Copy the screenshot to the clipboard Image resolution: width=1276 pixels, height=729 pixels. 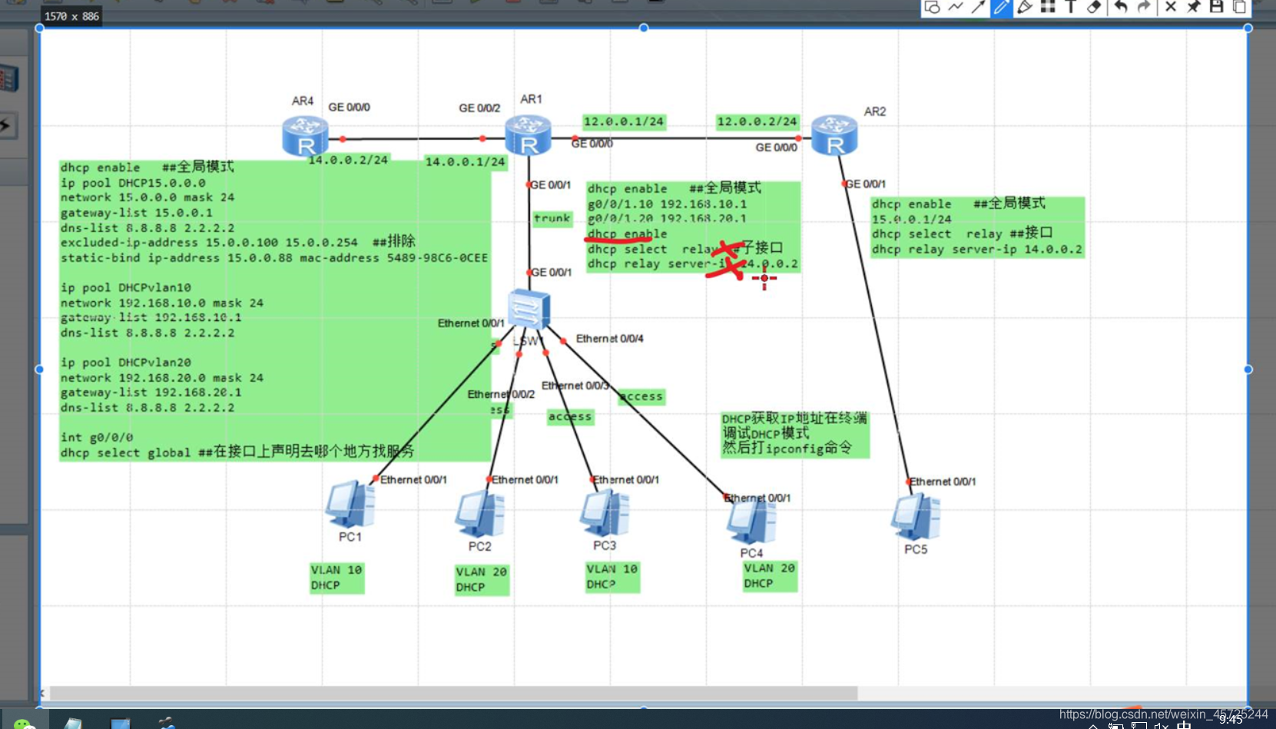1239,7
